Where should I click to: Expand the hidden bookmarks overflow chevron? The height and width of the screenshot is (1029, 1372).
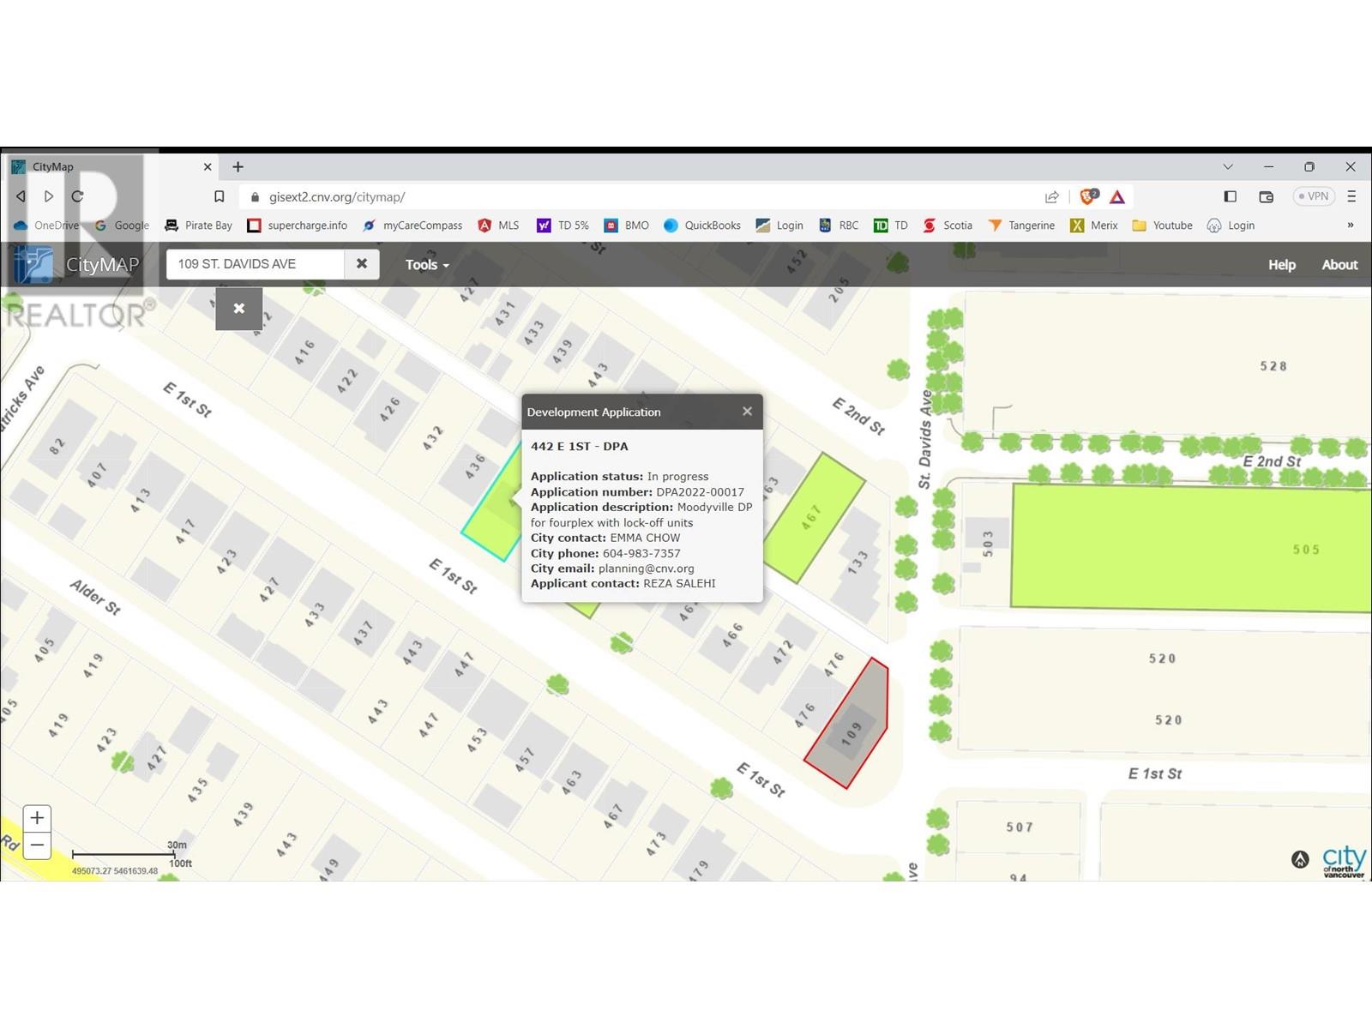coord(1350,226)
